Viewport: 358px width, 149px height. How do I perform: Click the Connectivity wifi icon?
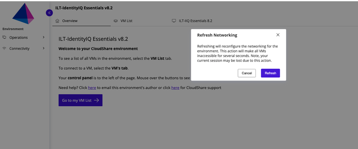click(4, 48)
